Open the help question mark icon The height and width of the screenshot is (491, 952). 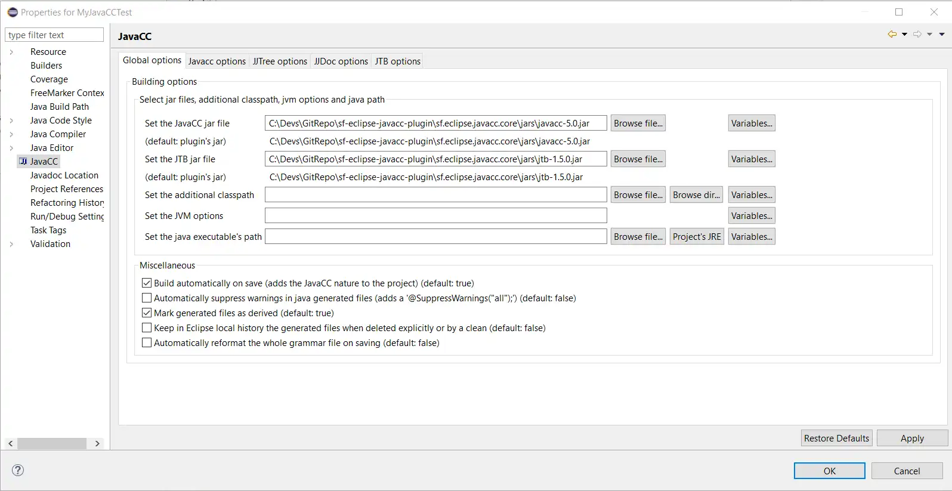coord(18,470)
